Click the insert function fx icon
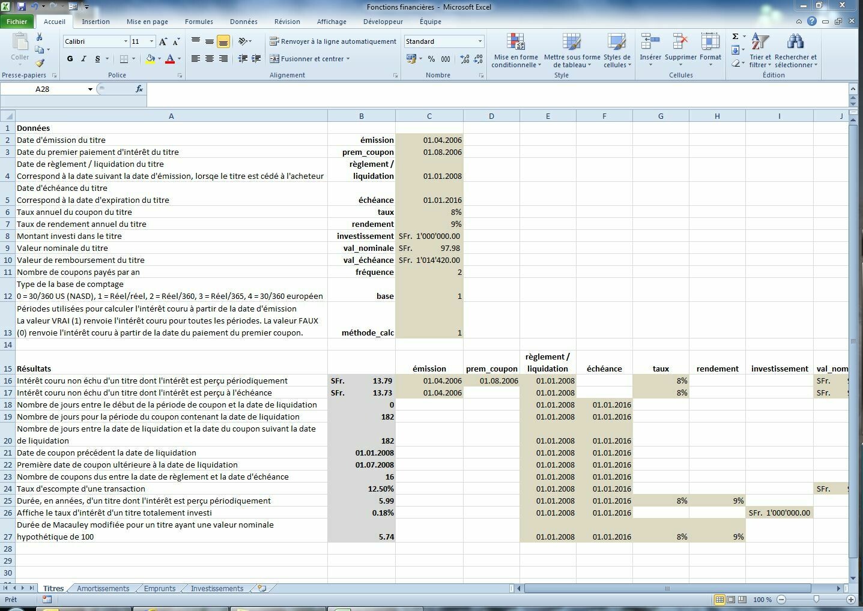863x611 pixels. 139,89
